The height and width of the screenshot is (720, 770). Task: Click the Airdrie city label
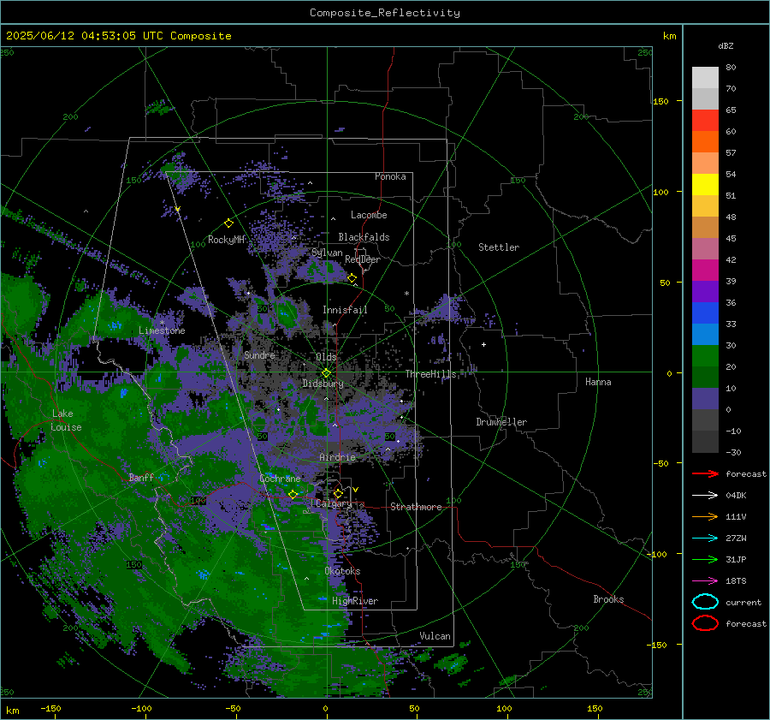coord(337,457)
